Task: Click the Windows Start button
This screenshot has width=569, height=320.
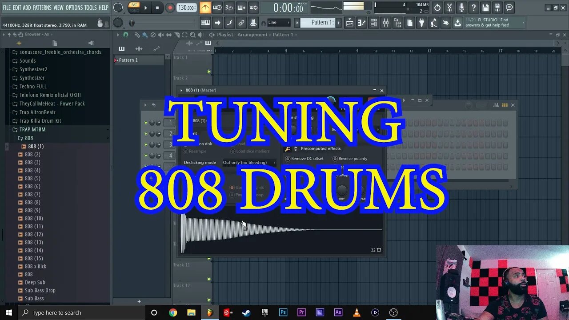Action: coord(8,312)
